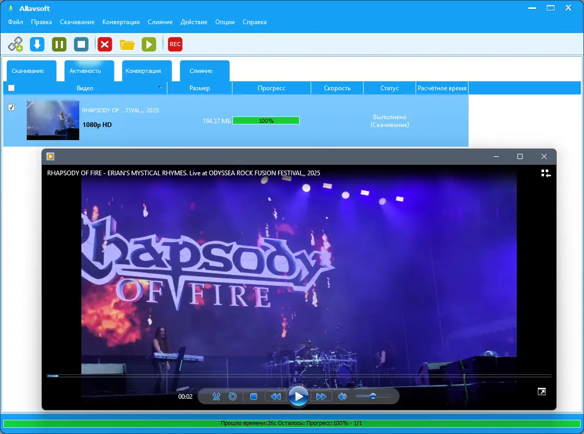584x434 pixels.
Task: Switch player to compact mode icon
Action: [546, 173]
